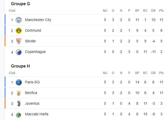Screen dimensions: 165x120
Task: Click the Pts column header in Groupe G
Action: [x=161, y=11]
